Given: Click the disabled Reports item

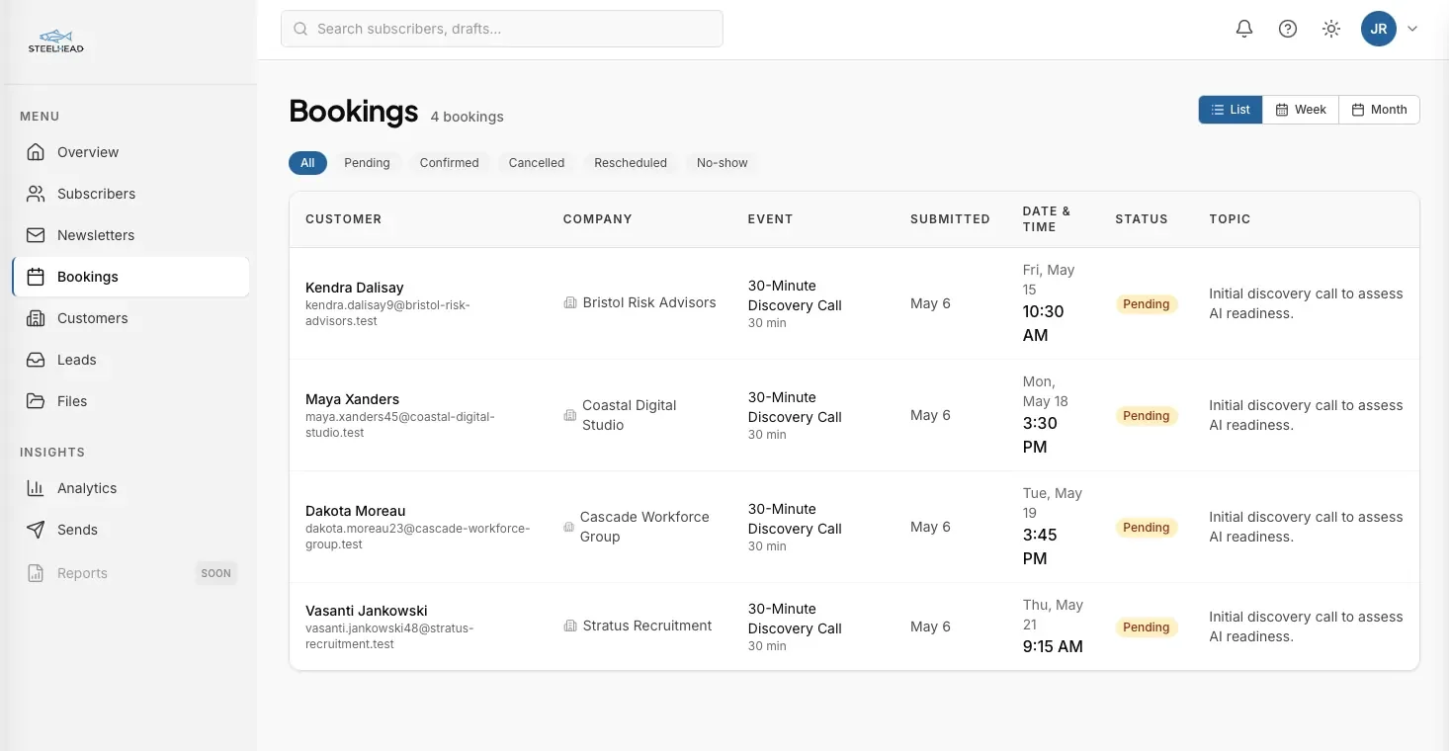Looking at the screenshot, I should pos(130,573).
